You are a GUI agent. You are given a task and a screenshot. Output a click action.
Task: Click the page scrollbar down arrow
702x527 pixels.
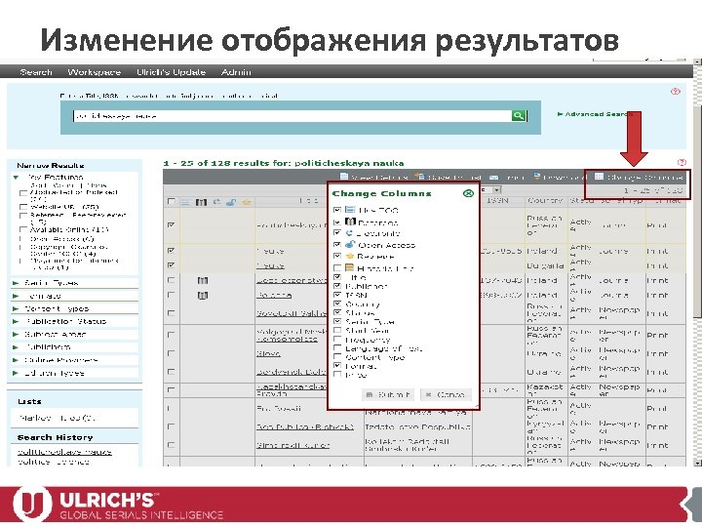(x=697, y=462)
